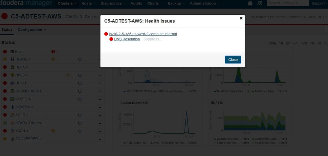The image size is (328, 156).
Task: Open the running commands icon in top bar
Action: point(259,3)
